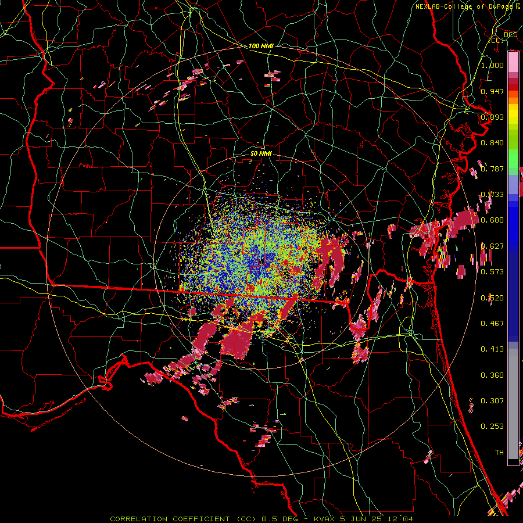Click the (CC) legend unit label

click(496, 40)
